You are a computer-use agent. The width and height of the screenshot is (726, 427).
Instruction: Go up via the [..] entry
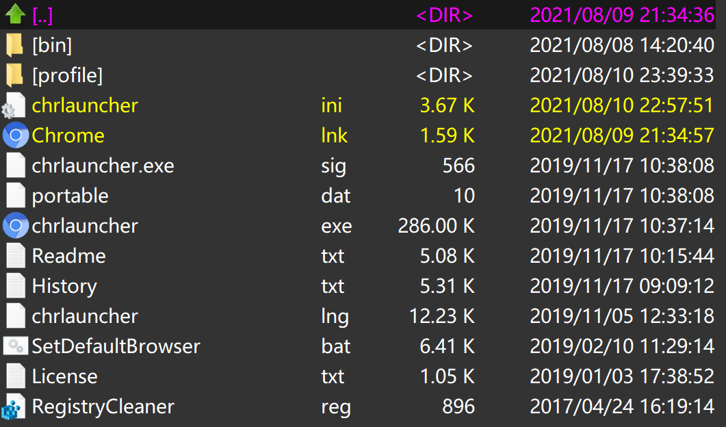pyautogui.click(x=42, y=15)
